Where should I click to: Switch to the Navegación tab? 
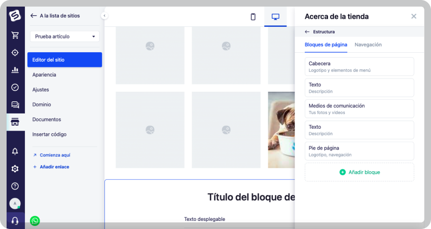tap(368, 45)
